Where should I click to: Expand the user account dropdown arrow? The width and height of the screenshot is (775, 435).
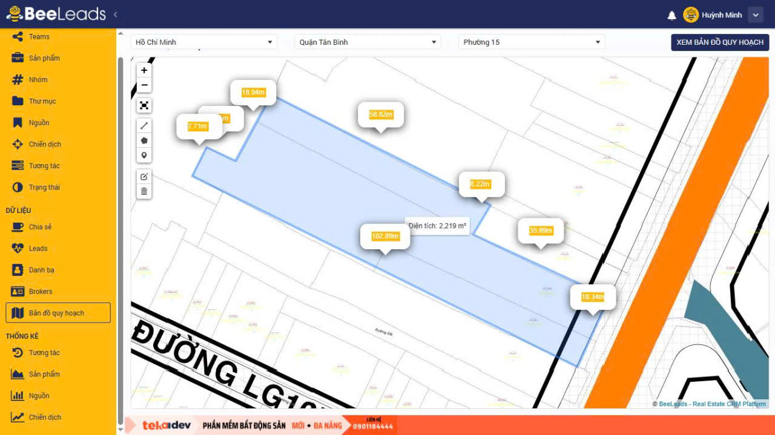click(755, 15)
